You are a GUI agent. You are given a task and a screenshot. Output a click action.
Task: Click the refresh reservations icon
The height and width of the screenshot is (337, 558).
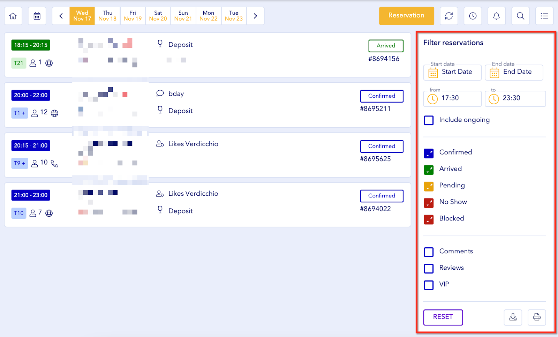tap(449, 16)
